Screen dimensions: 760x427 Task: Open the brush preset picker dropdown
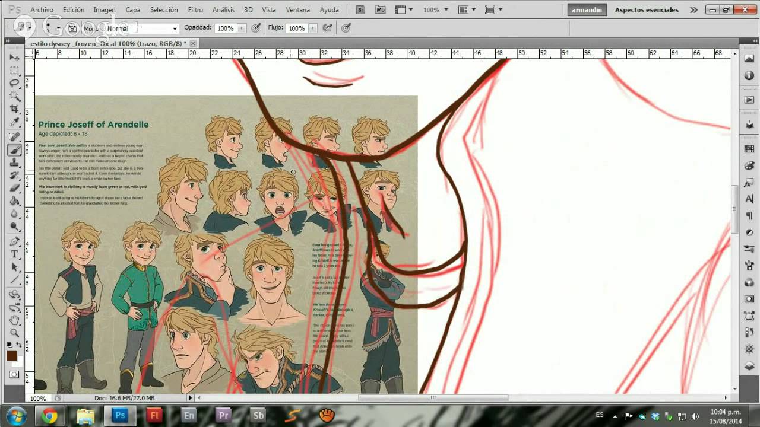click(x=59, y=28)
